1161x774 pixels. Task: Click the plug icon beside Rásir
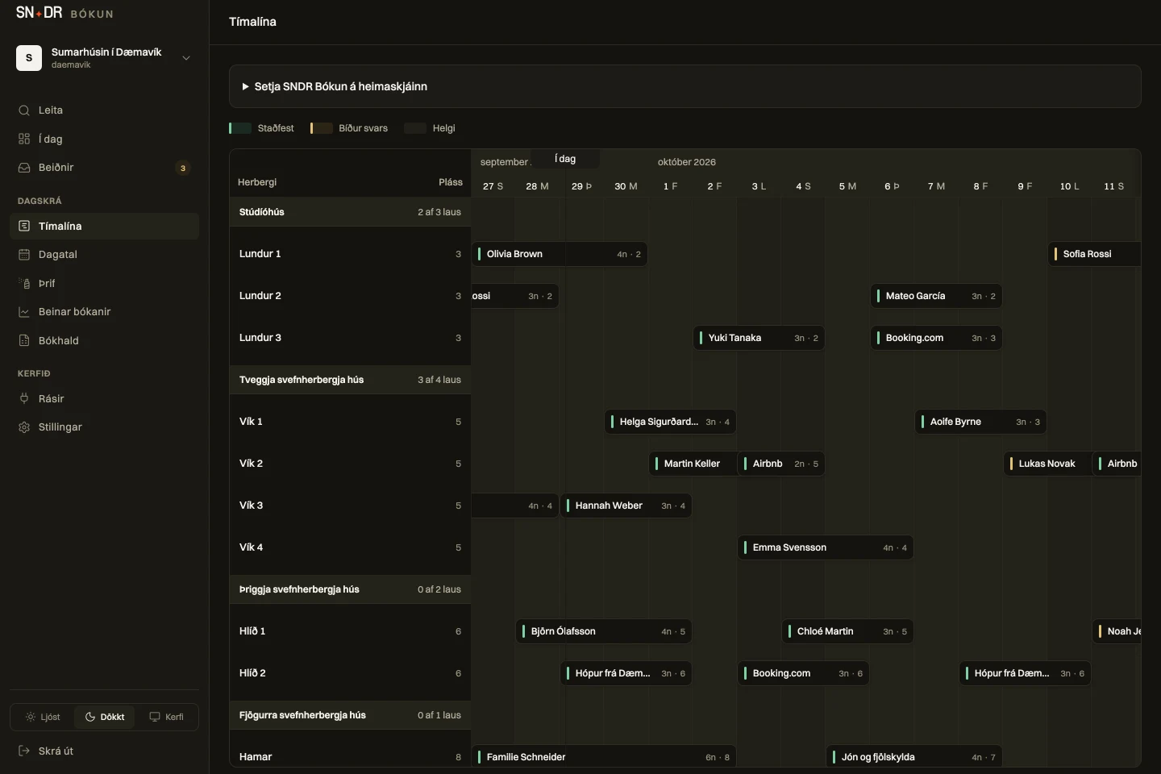coord(24,399)
